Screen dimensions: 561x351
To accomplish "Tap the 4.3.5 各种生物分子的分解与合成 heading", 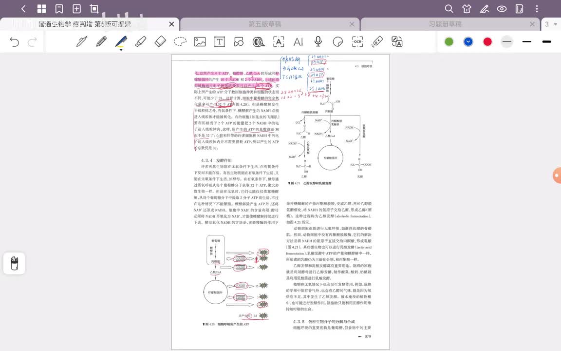I will point(324,322).
